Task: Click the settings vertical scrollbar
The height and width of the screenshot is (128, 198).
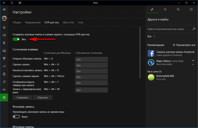Action: (140, 53)
